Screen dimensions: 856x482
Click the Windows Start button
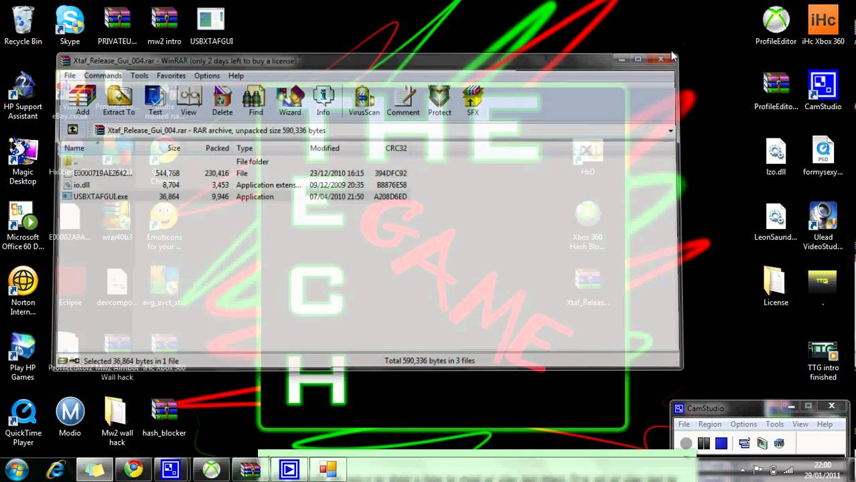pos(16,469)
